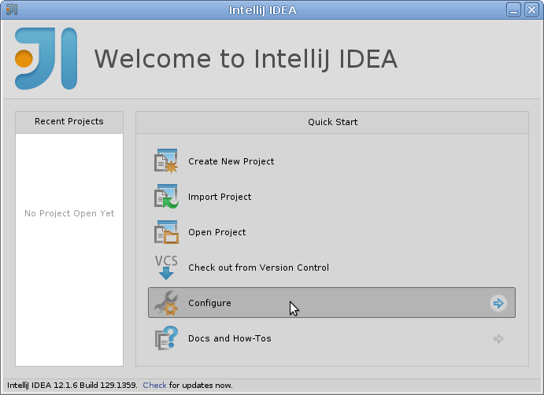Click the Create New Project icon

click(166, 161)
